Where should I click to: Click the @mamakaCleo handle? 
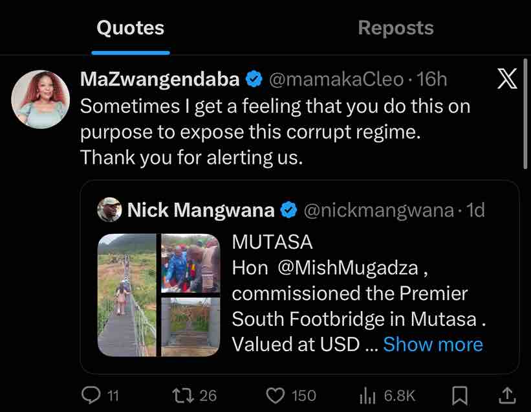point(334,80)
